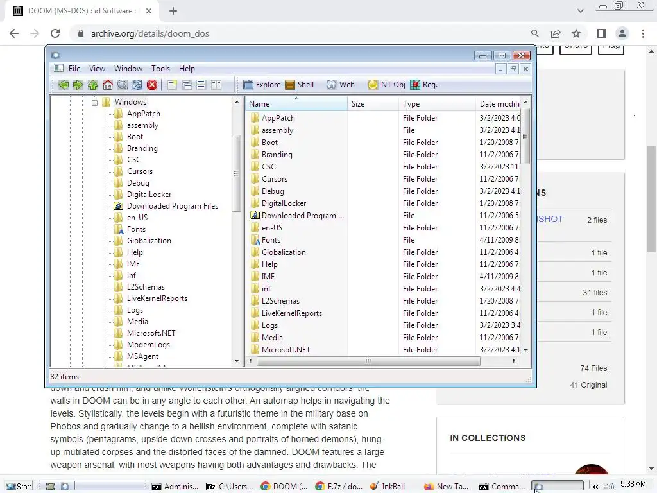Click the tile horizontally toolbar icon
Screen dimensions: 657x493
tap(201, 85)
